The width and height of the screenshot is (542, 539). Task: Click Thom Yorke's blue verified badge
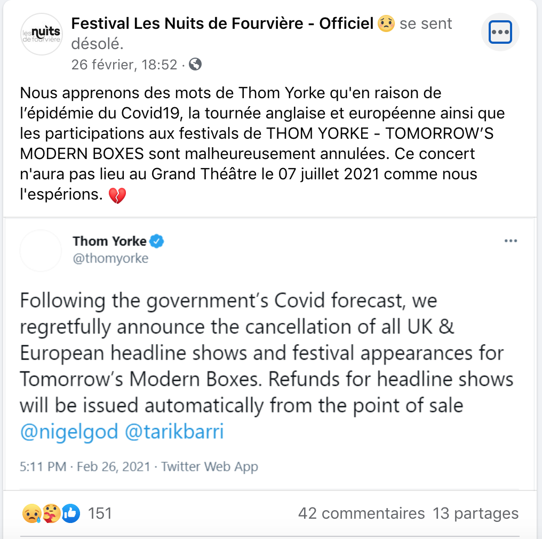click(156, 241)
